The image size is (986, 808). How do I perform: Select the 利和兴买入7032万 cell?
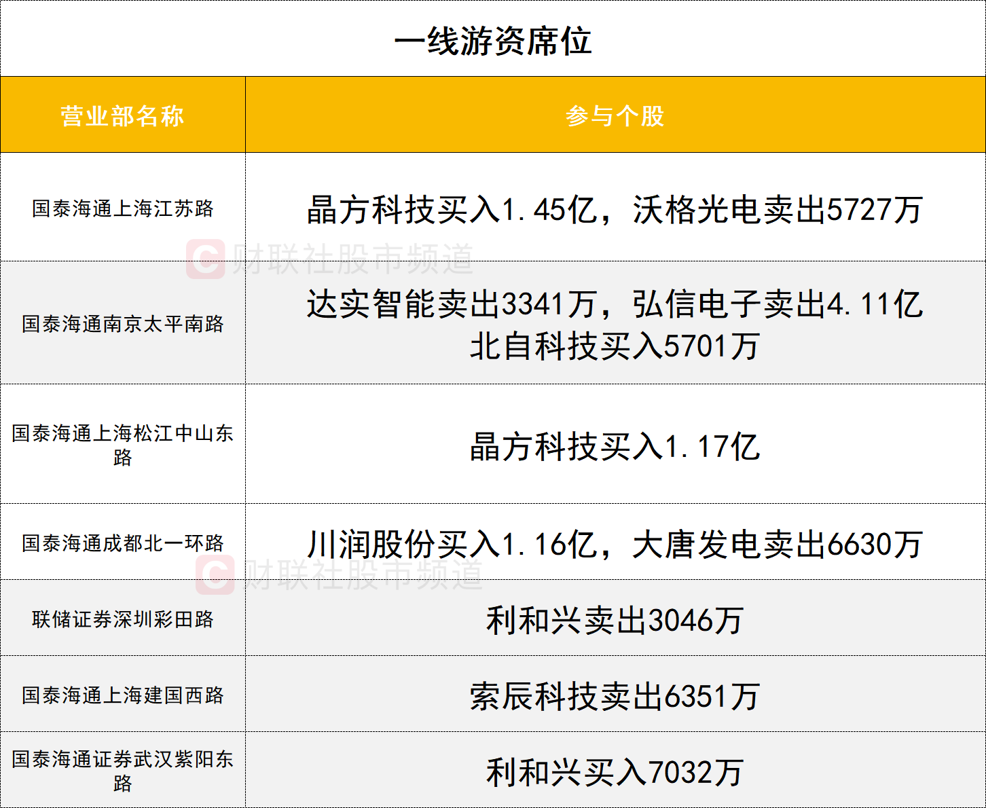pyautogui.click(x=615, y=773)
